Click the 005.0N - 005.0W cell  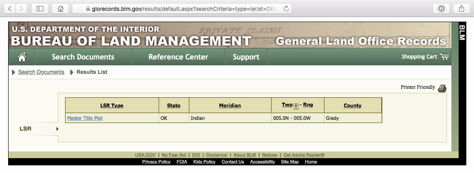tap(298, 118)
